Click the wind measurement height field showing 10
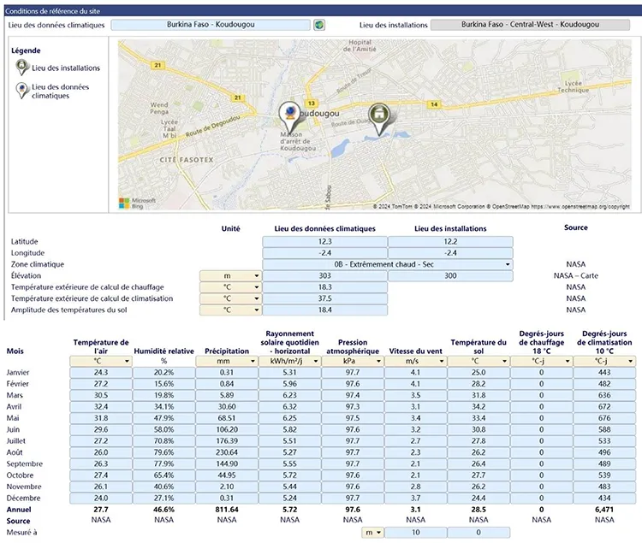642x543 pixels. click(415, 532)
